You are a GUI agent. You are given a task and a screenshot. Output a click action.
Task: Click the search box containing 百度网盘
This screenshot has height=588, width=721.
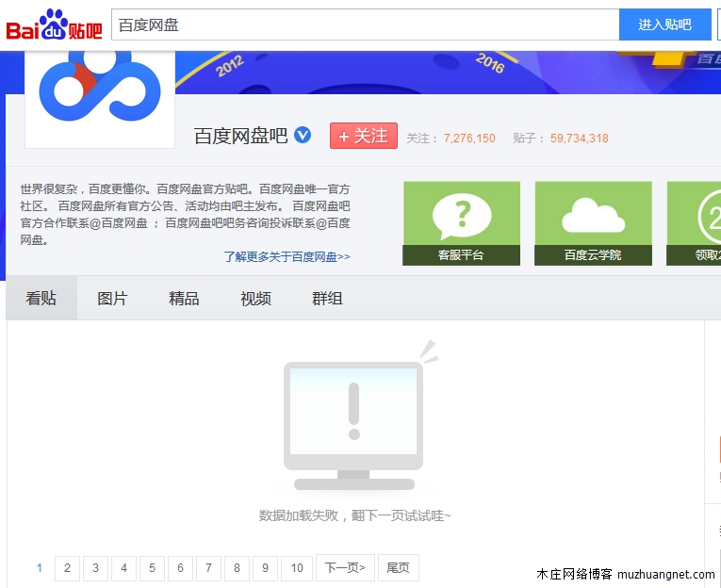point(365,24)
